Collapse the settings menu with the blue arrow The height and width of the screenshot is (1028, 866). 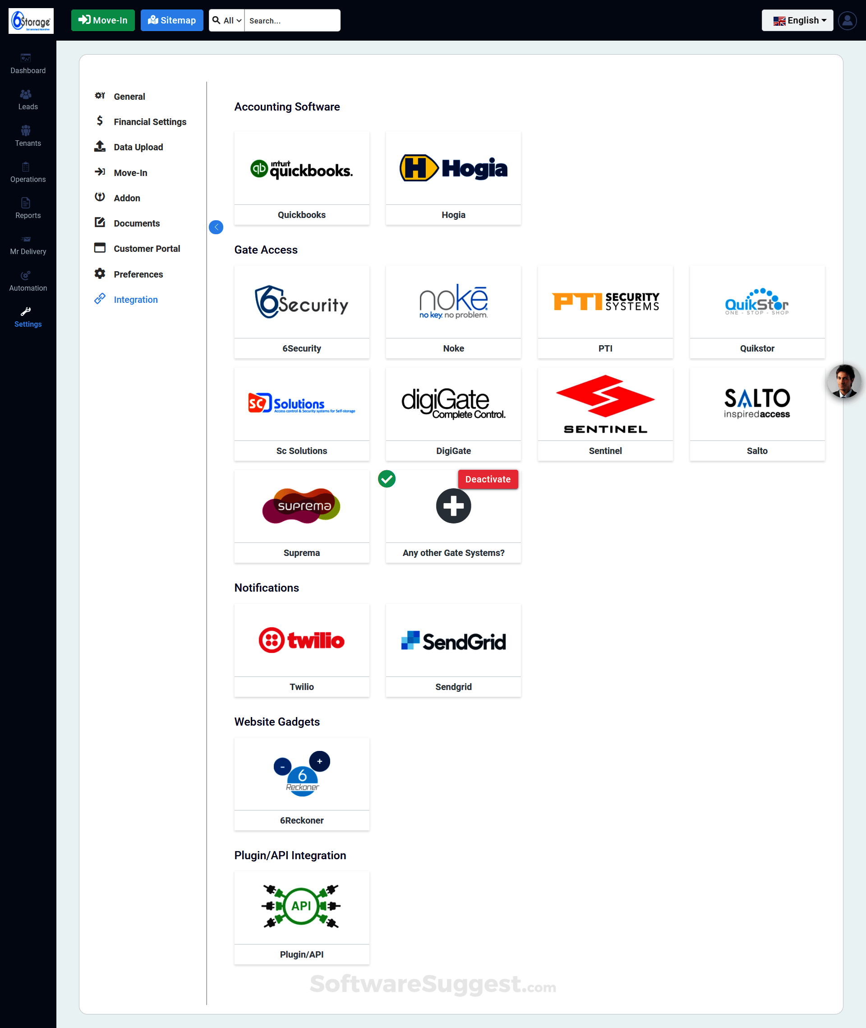point(216,227)
